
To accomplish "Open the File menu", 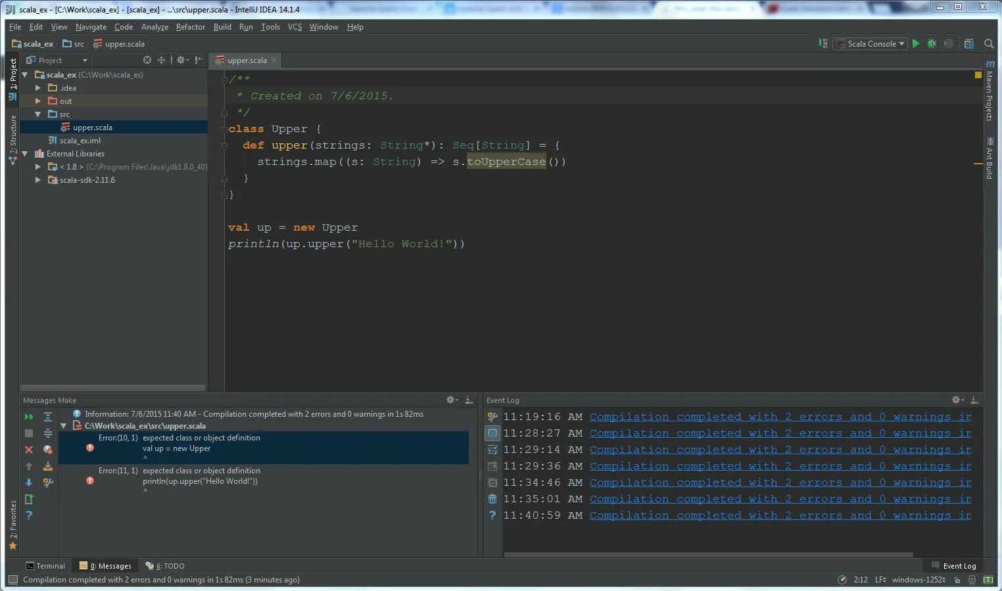I will (15, 27).
